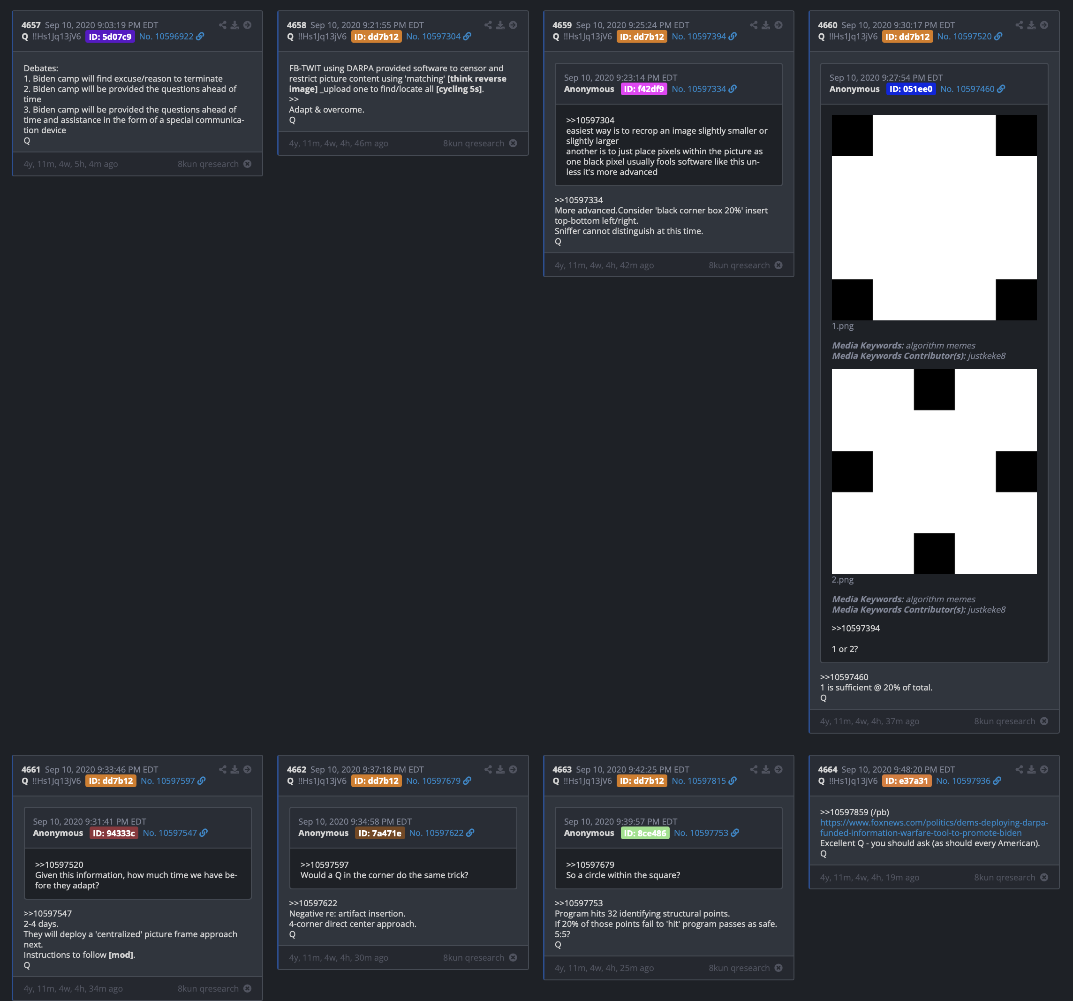Click download icon on post 4662
The height and width of the screenshot is (1001, 1073).
point(500,769)
